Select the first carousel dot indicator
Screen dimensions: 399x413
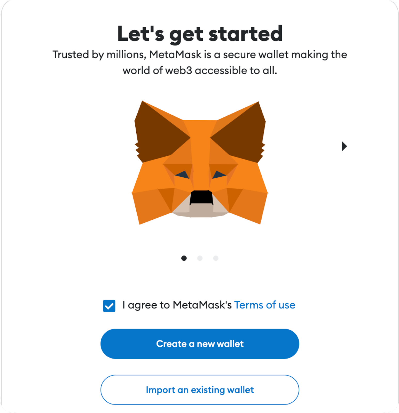[x=184, y=258]
